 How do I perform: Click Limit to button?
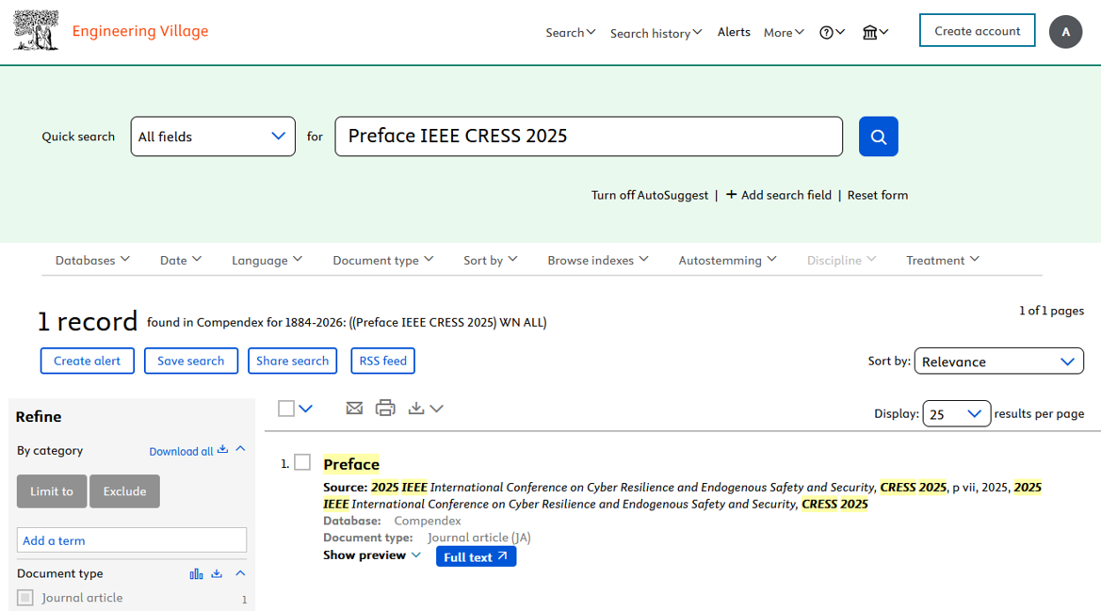52,491
